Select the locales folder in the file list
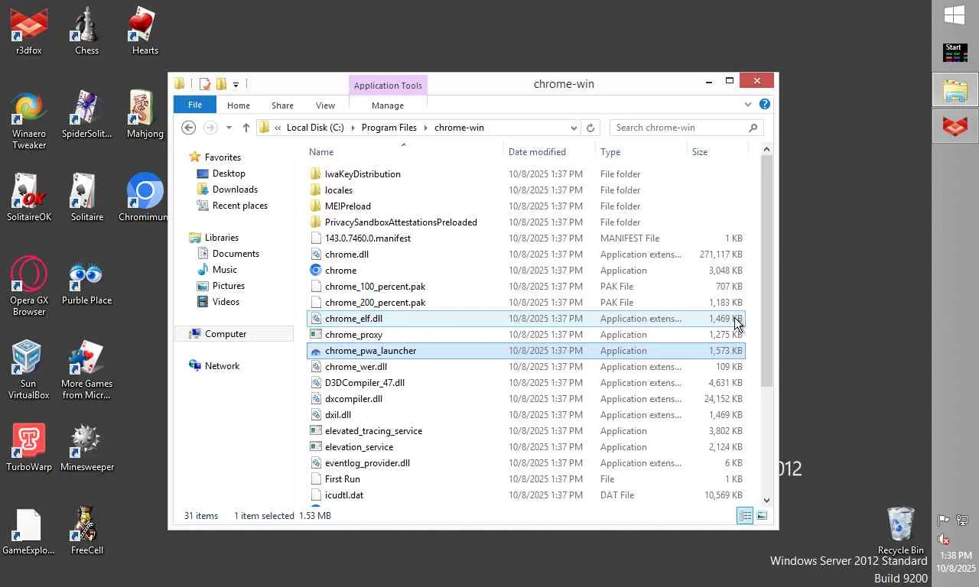This screenshot has height=587, width=979. [526, 190]
